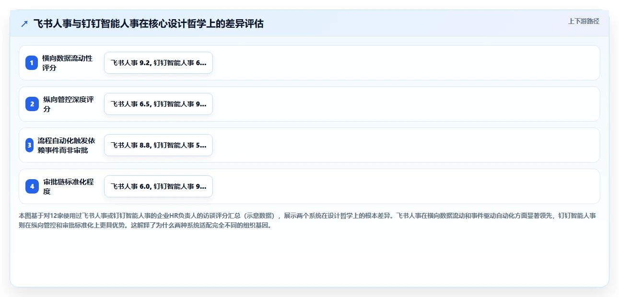619x297 pixels.
Task: Select the blue number 1 badge
Action: coord(32,63)
